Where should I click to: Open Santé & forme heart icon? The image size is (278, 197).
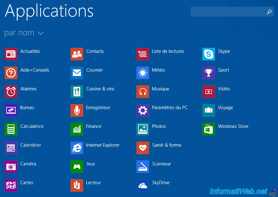click(x=143, y=148)
